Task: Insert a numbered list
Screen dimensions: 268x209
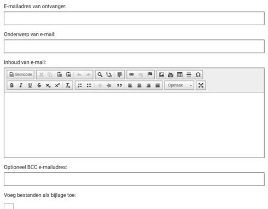Action: pos(80,85)
